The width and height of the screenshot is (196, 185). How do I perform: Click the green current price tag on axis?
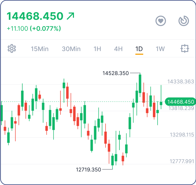tap(181, 102)
